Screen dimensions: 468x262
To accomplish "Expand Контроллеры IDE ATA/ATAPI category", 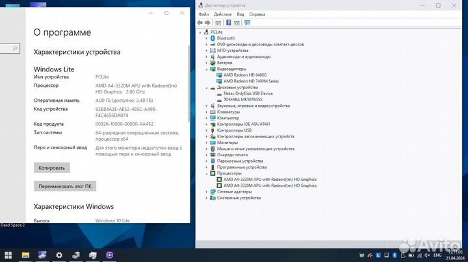I will (206, 124).
